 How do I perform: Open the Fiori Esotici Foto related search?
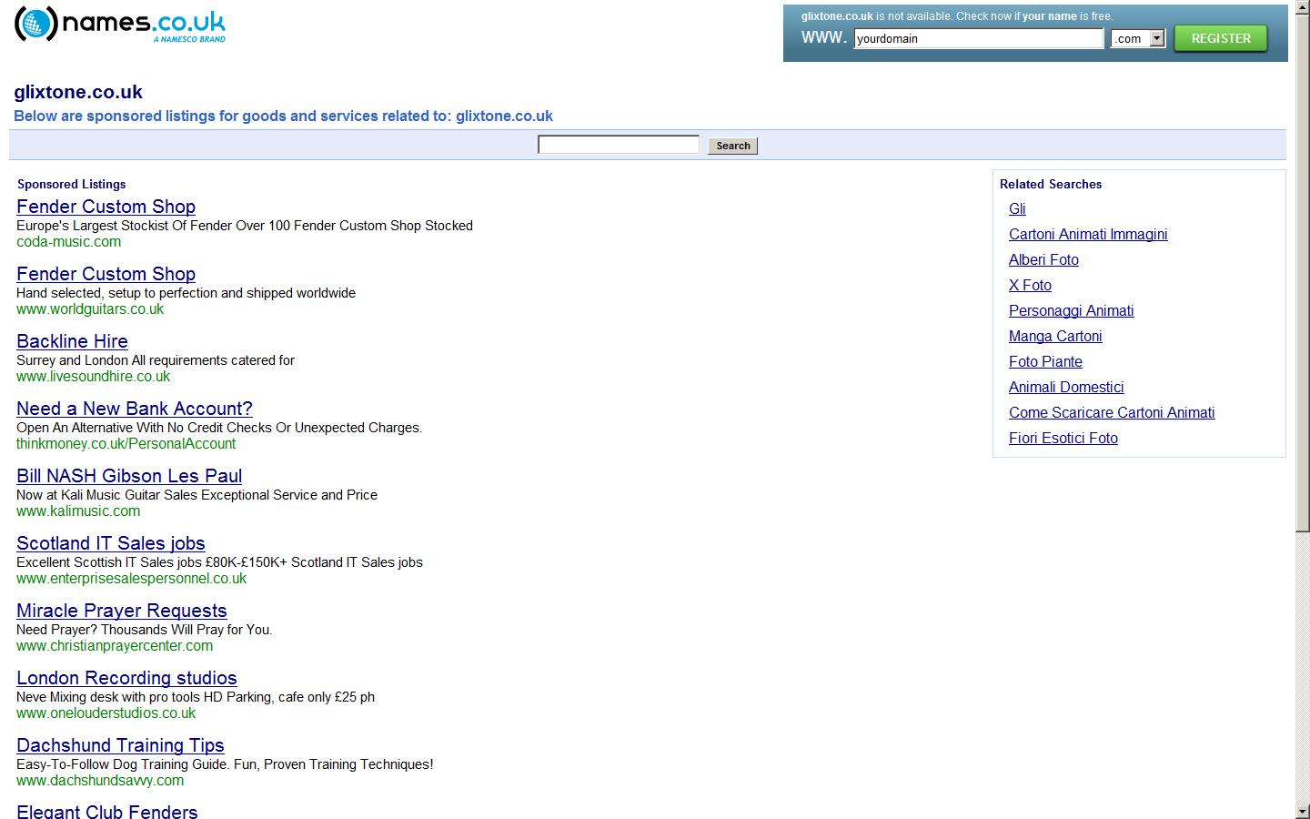pos(1063,438)
